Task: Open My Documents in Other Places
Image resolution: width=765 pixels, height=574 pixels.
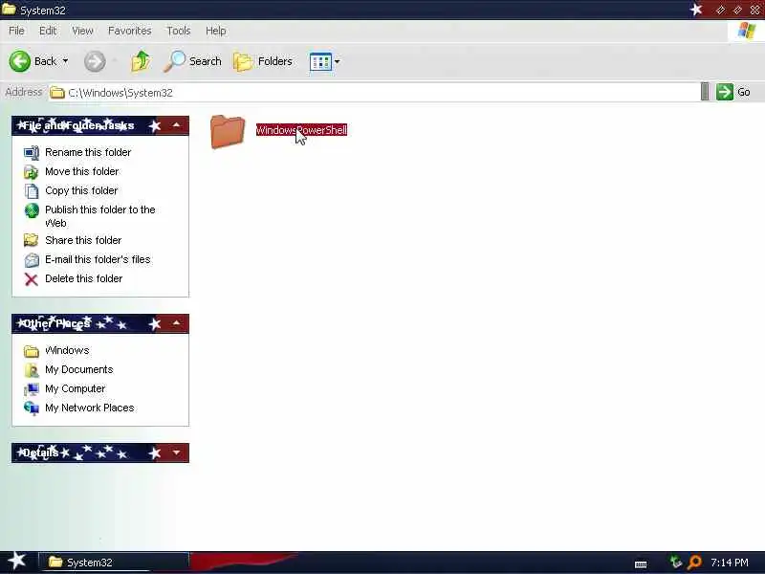Action: point(79,369)
